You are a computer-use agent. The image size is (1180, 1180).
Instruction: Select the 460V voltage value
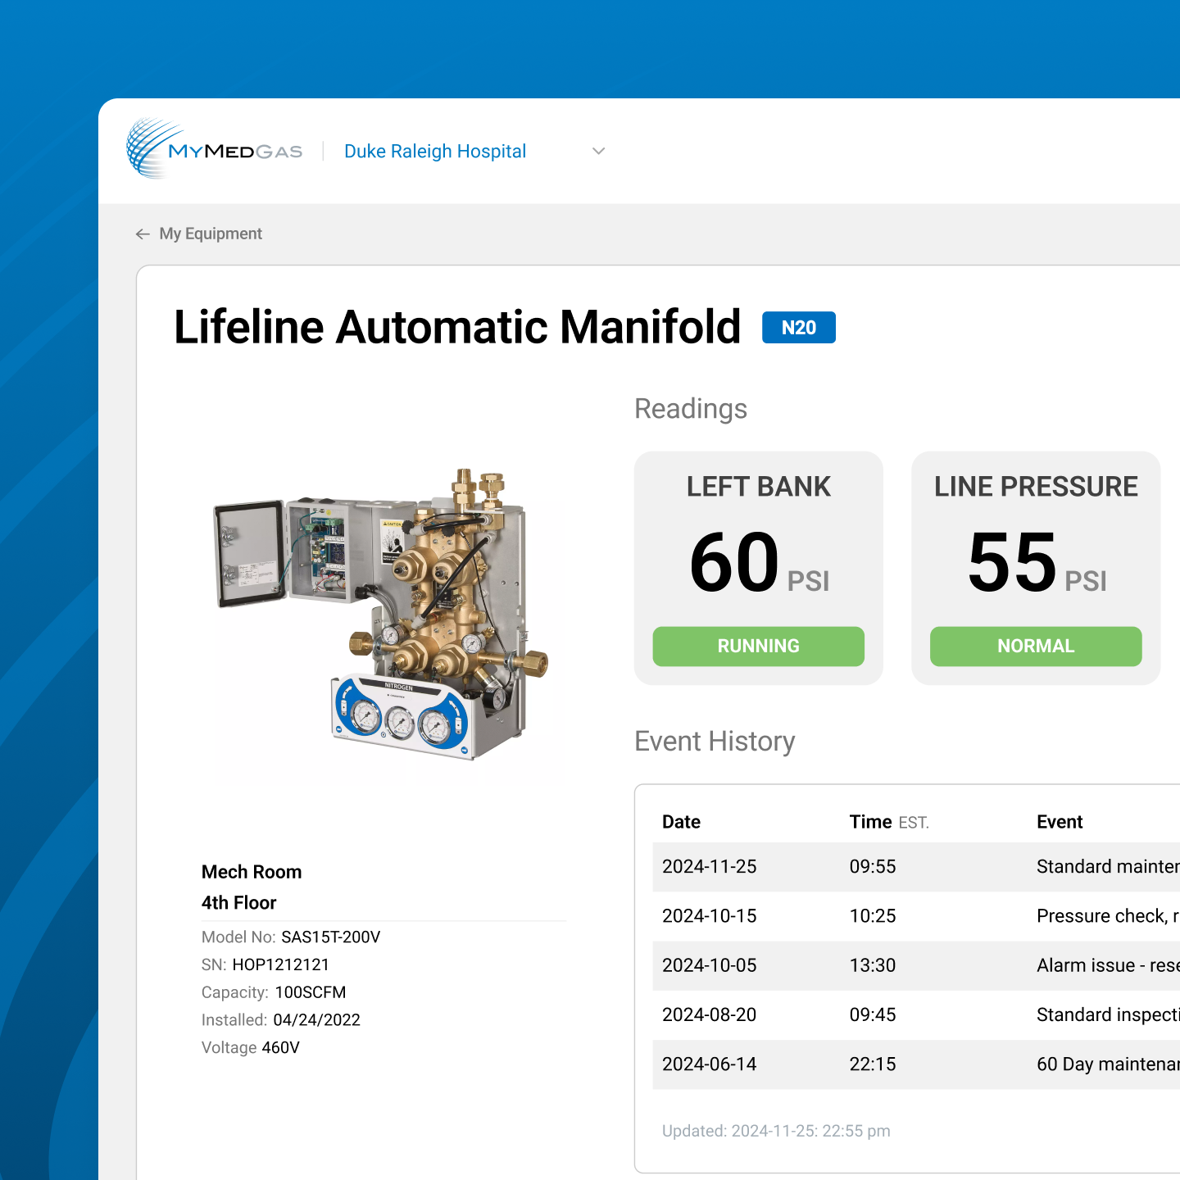280,1048
